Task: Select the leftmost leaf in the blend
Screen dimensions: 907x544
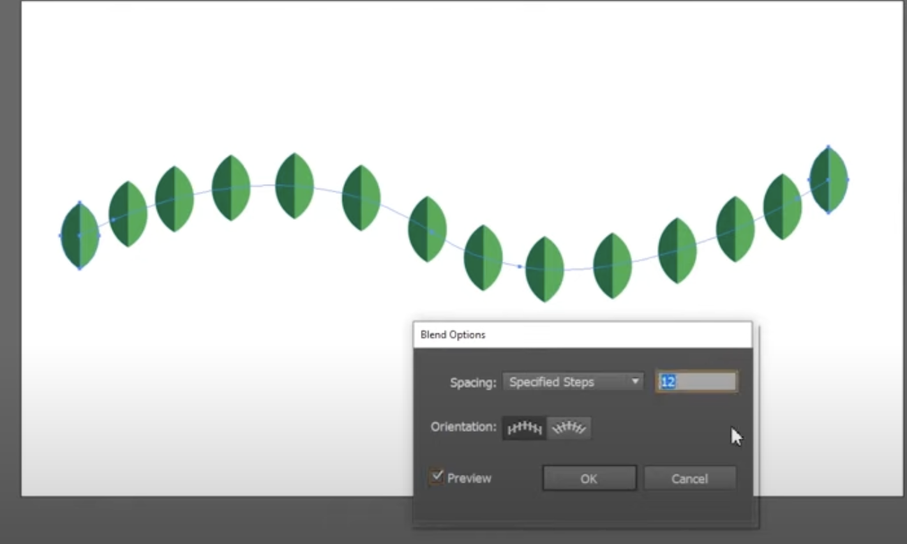Action: click(x=80, y=236)
